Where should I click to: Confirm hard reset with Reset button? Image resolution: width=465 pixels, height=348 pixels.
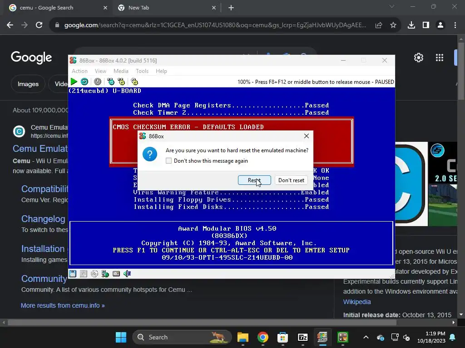click(254, 180)
